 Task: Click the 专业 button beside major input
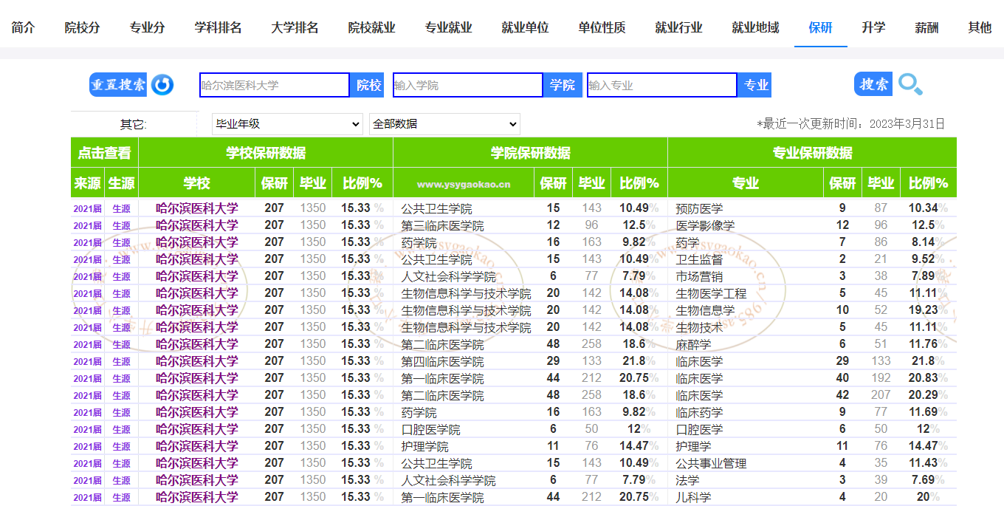pyautogui.click(x=756, y=85)
